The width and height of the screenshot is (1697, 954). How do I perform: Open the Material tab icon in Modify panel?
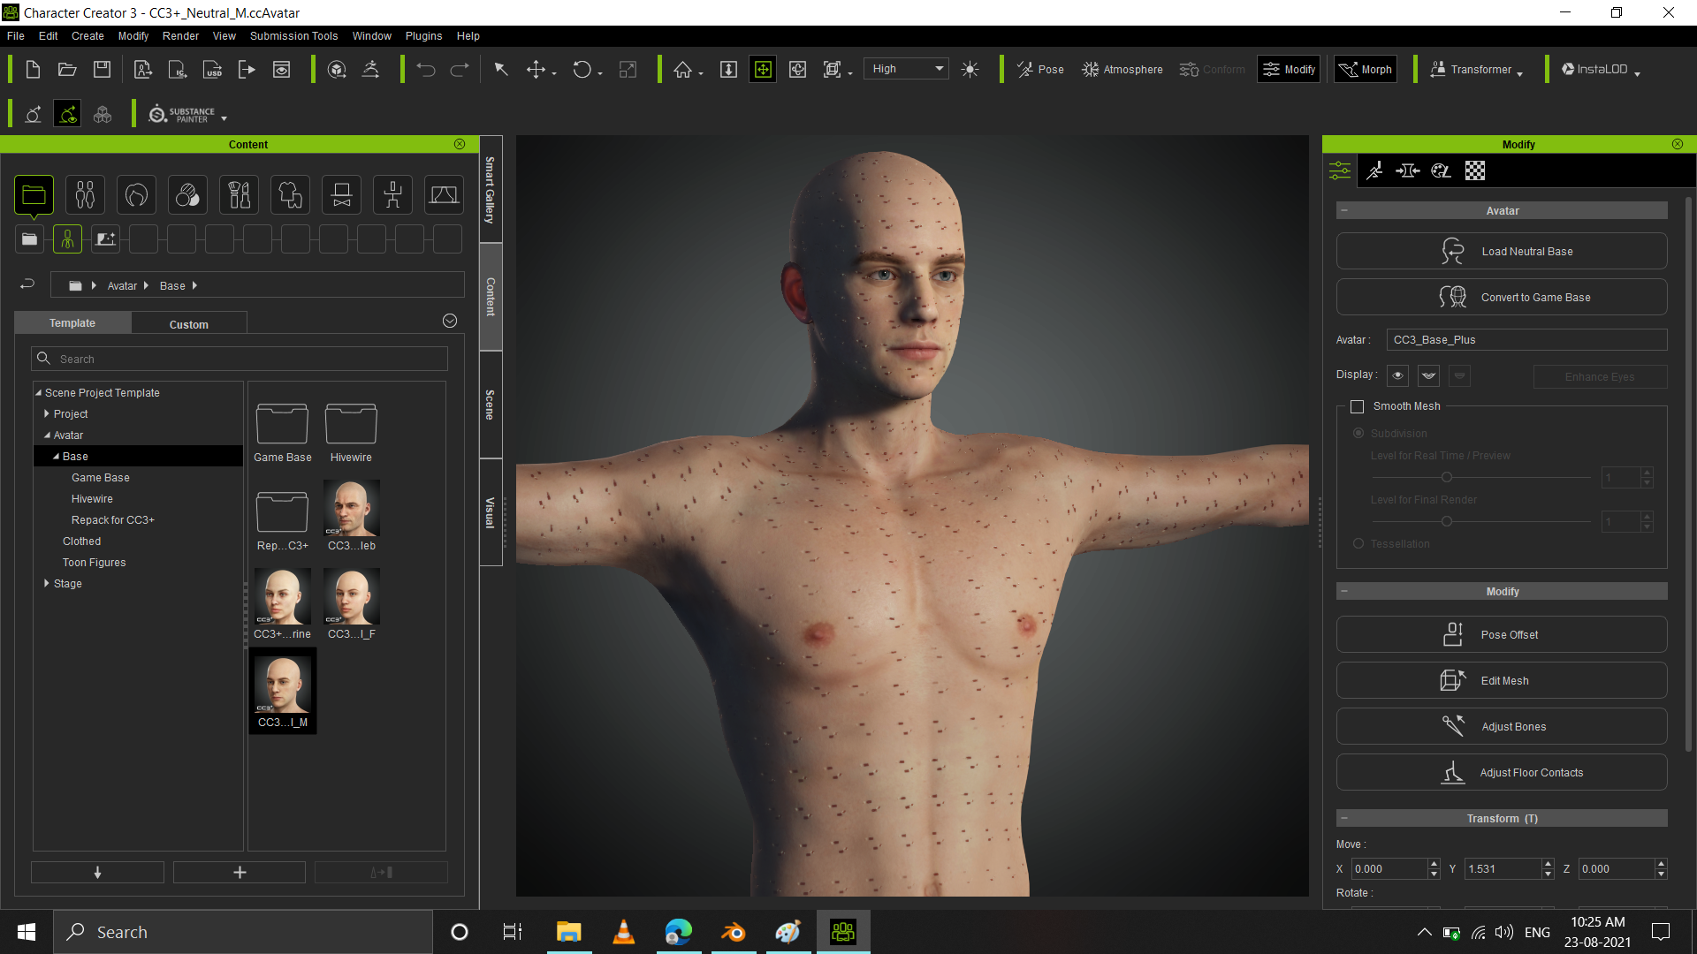tap(1442, 170)
